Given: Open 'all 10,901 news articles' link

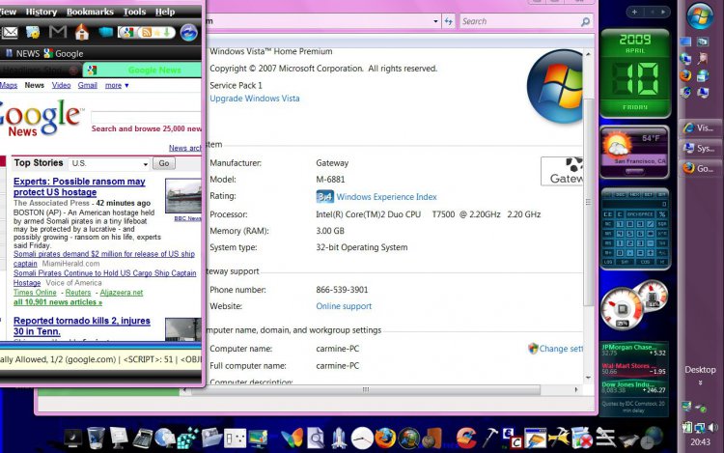Looking at the screenshot, I should [x=58, y=302].
